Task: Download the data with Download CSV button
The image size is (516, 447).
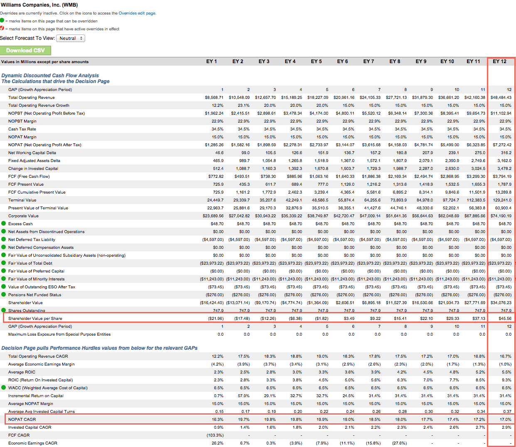Action: pos(25,50)
